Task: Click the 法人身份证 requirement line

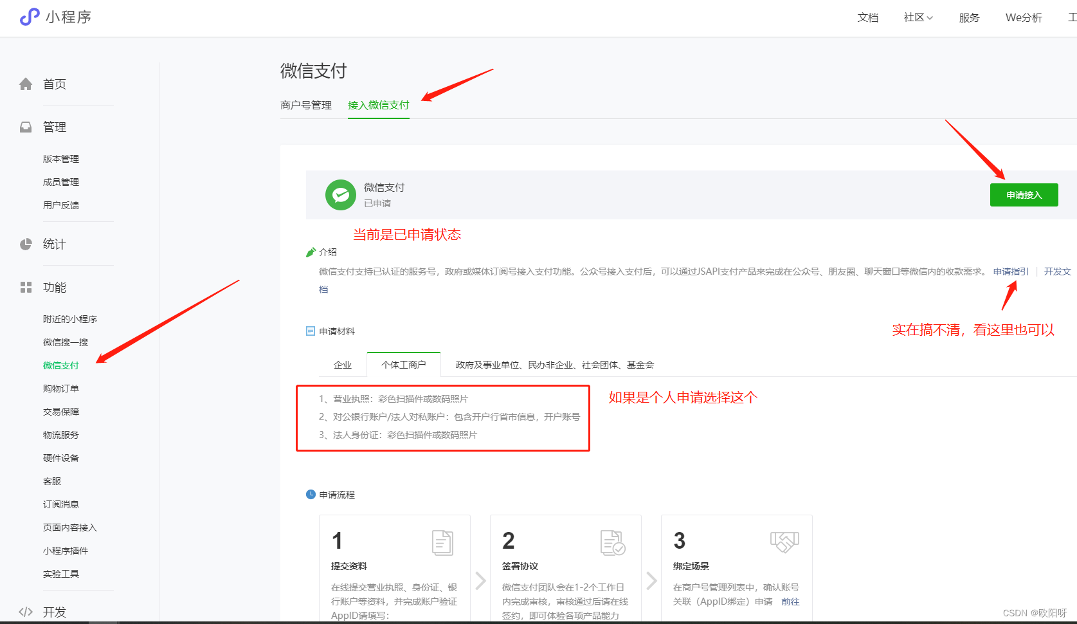Action: click(x=398, y=435)
